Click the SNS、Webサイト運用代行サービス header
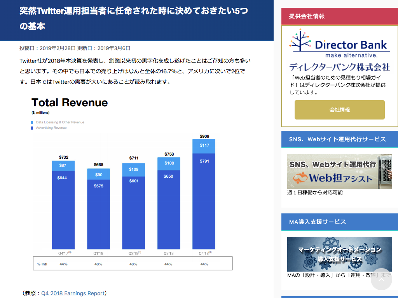 (339, 139)
